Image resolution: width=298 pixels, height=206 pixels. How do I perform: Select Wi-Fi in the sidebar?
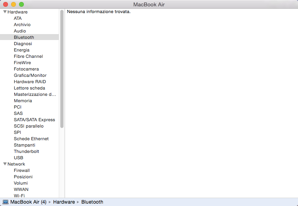point(19,196)
